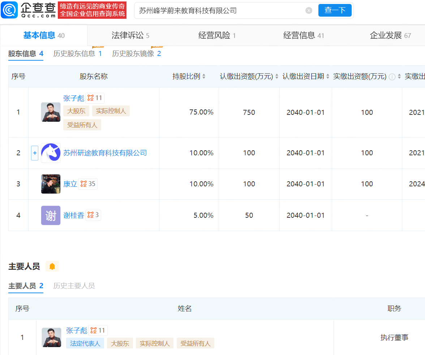Toggle sorting on 持股比例 column
425x355 pixels.
(204, 77)
